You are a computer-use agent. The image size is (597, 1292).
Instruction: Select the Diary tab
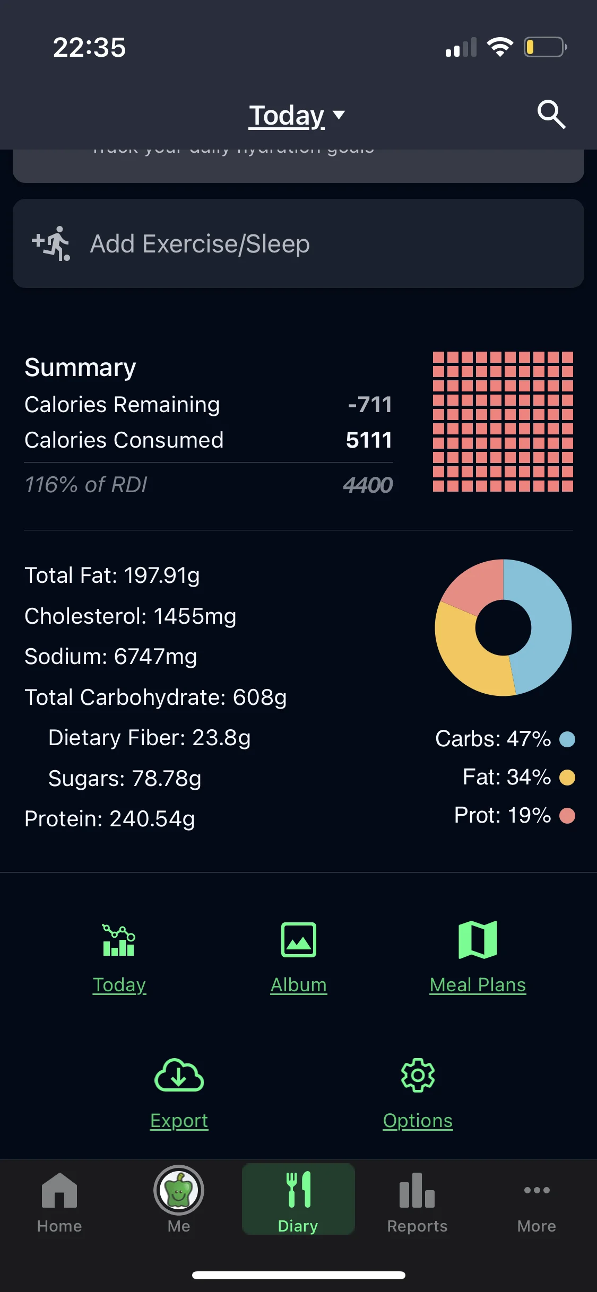click(298, 1201)
